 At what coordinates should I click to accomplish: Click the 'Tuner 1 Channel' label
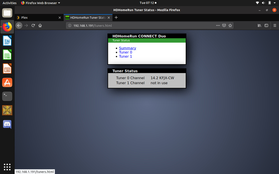(130, 83)
